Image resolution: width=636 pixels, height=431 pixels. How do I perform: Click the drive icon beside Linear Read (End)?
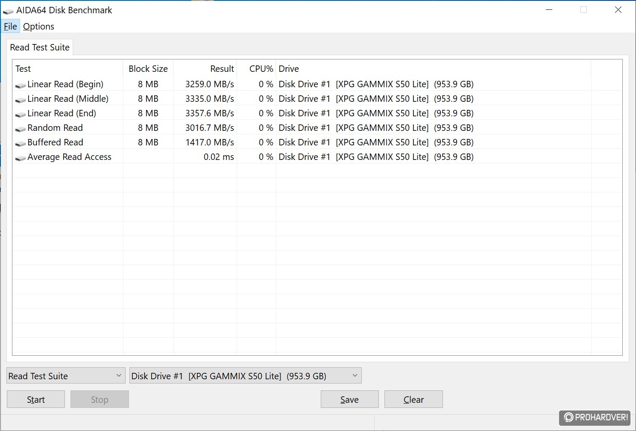pyautogui.click(x=21, y=115)
